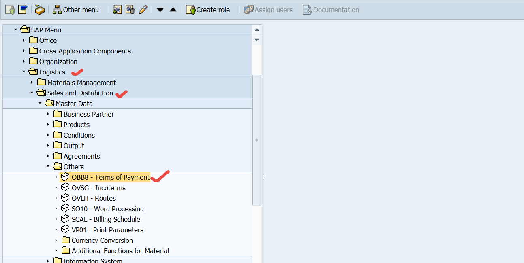Select SCAL - Billing Schedule entry
Screen dimensions: 524x263
106,219
